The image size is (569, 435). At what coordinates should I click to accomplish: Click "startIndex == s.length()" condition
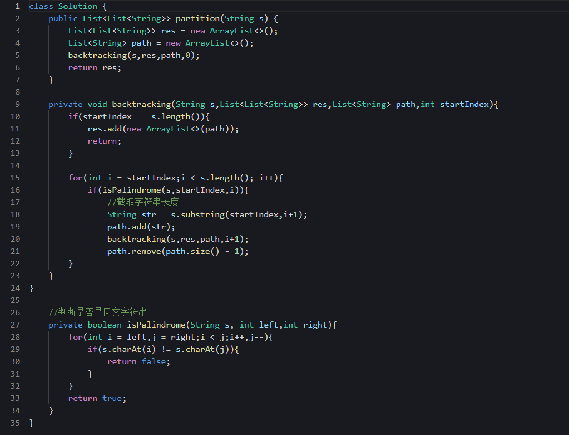pyautogui.click(x=144, y=116)
